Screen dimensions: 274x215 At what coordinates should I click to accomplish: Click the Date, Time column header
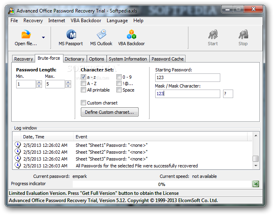click(47, 137)
